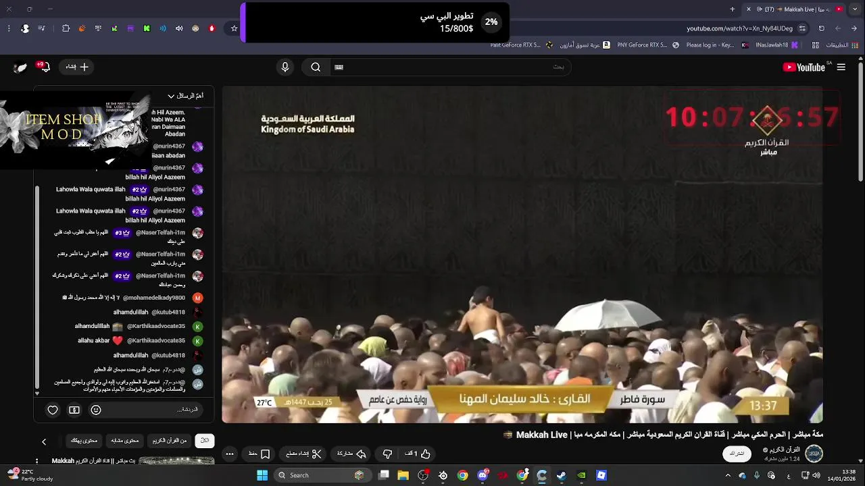Screen dimensions: 865x486
Task: Like the video with thumbs-up
Action: [418, 454]
